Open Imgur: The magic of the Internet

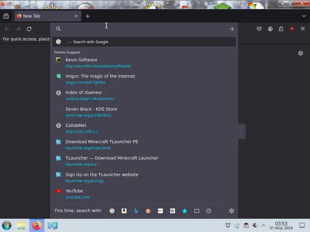click(x=144, y=79)
